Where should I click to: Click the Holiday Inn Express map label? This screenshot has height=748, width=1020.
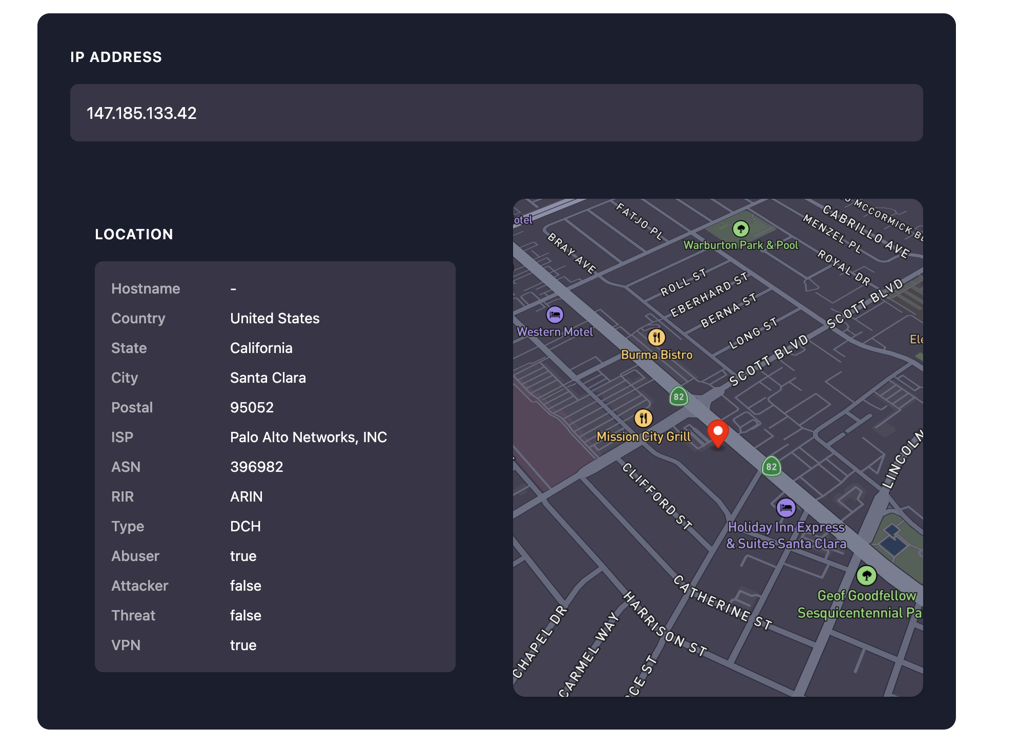[x=786, y=535]
